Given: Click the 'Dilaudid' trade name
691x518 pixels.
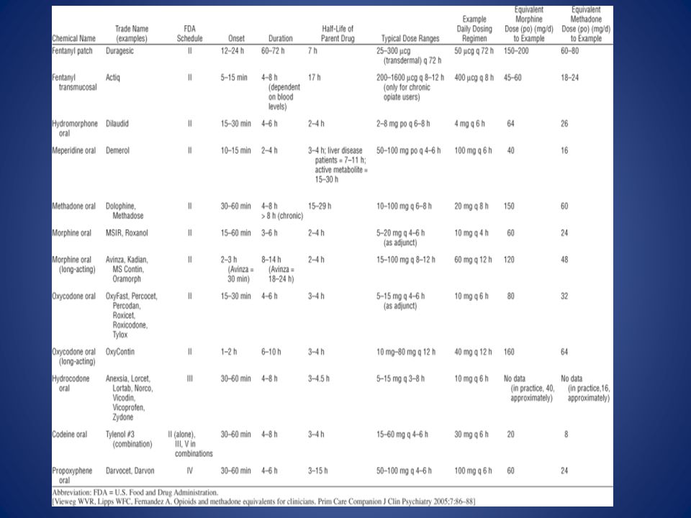Looking at the screenshot, I should pos(117,123).
